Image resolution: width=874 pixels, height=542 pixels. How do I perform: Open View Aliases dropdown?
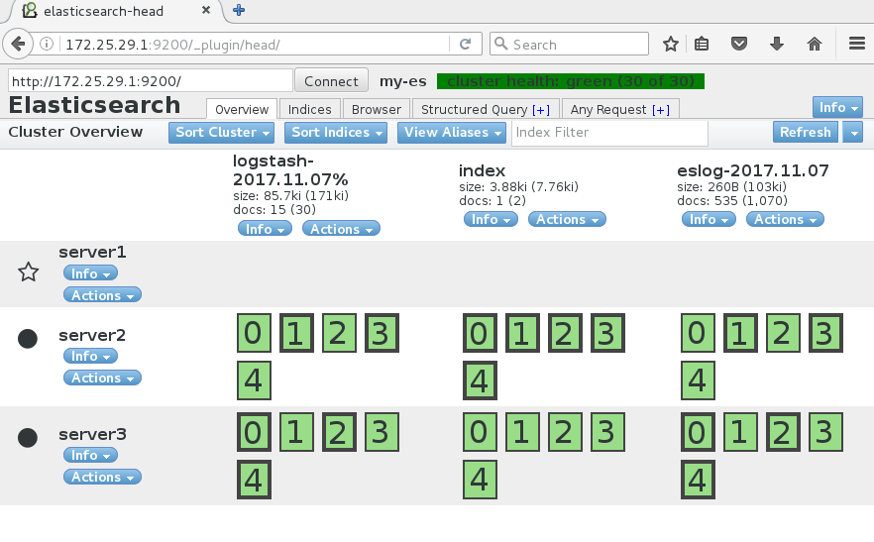[x=452, y=133]
